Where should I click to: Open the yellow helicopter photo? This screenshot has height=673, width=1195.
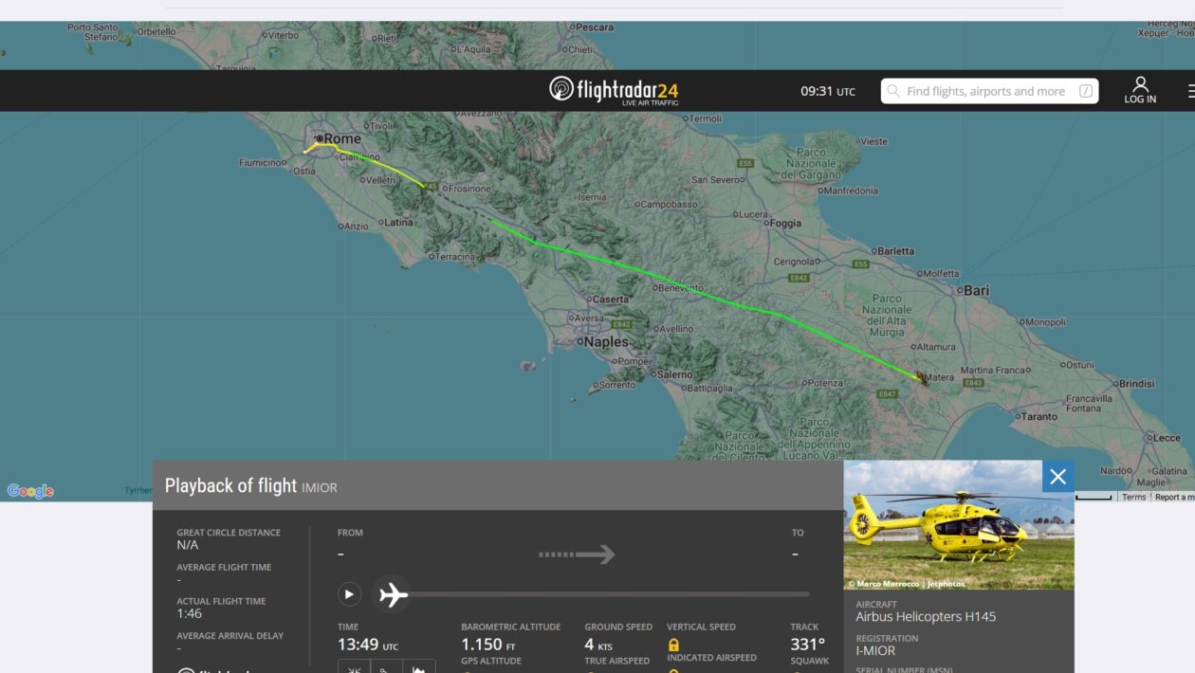[958, 525]
